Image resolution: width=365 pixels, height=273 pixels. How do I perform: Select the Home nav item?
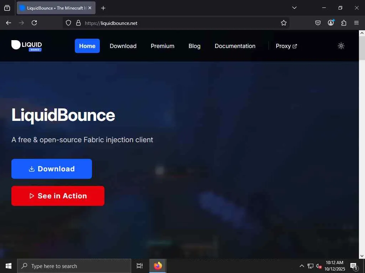pos(87,46)
